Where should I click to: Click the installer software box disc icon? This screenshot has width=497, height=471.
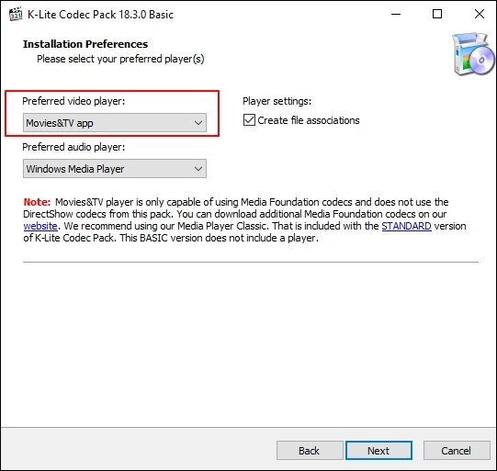[473, 54]
